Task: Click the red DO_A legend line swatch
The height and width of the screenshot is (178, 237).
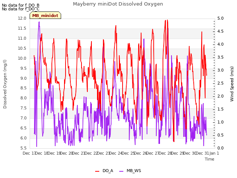Action: (x=97, y=171)
